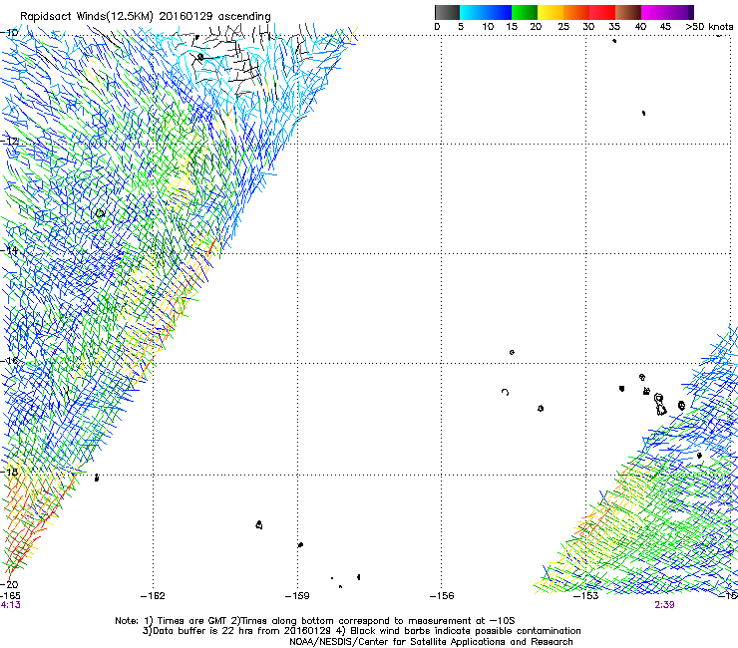
Task: Click the '>50 knots' legend label
Action: 709,26
